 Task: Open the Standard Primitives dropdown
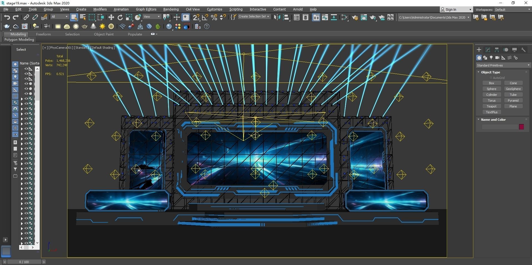(503, 65)
